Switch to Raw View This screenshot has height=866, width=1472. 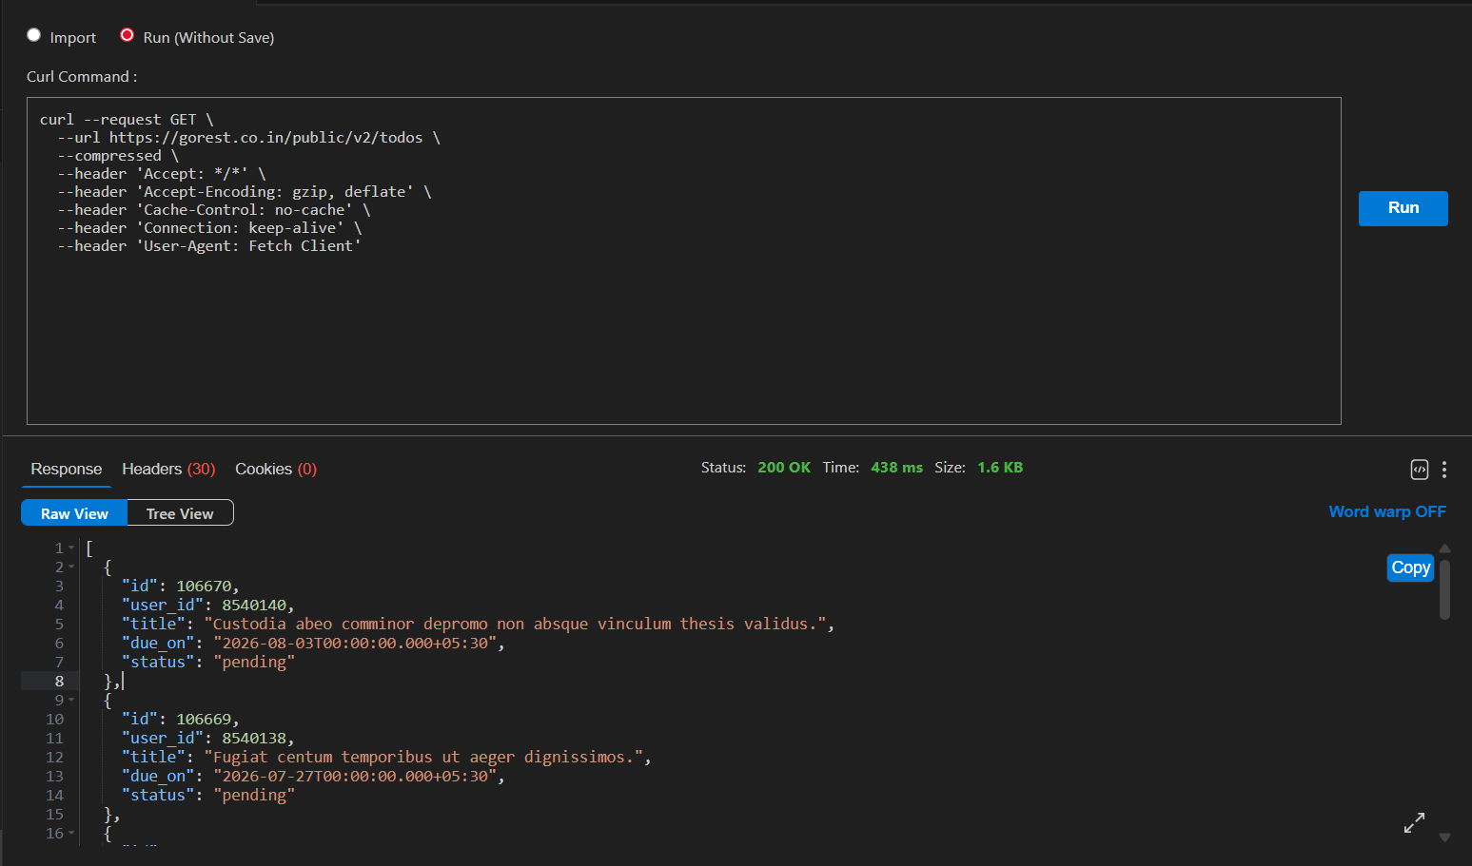click(74, 513)
